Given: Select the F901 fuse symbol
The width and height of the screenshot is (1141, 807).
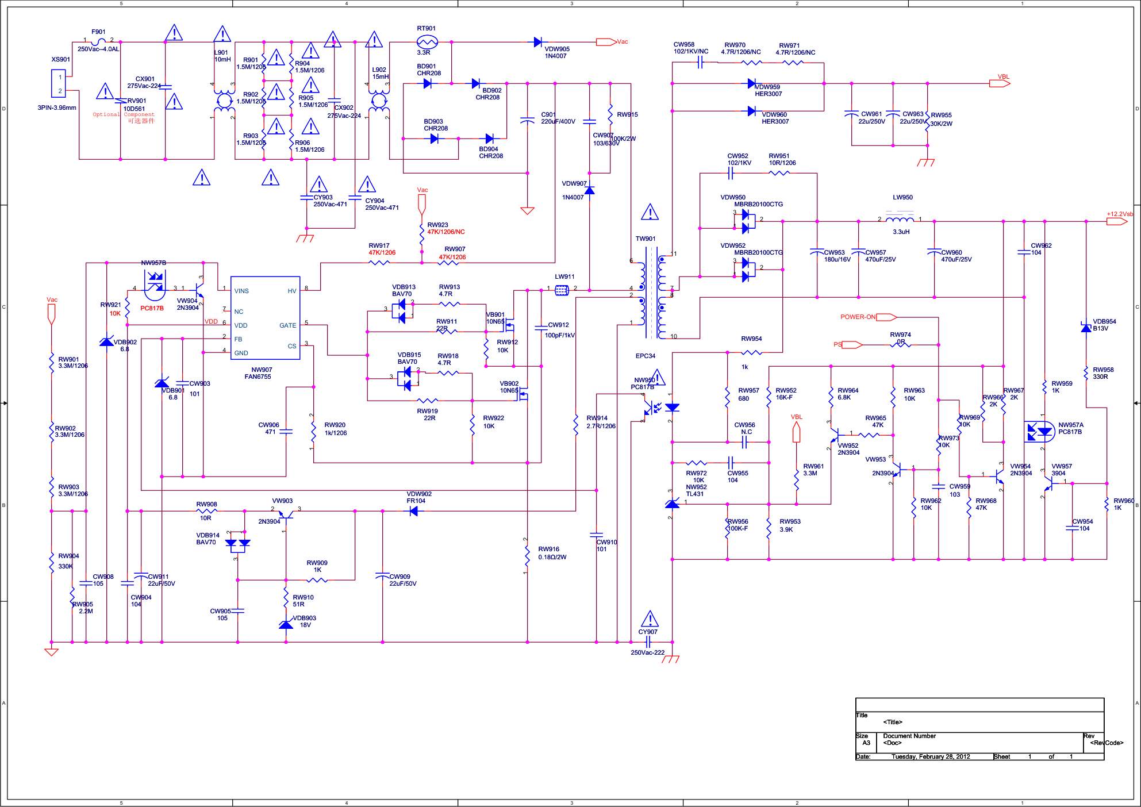Looking at the screenshot, I should coord(98,42).
